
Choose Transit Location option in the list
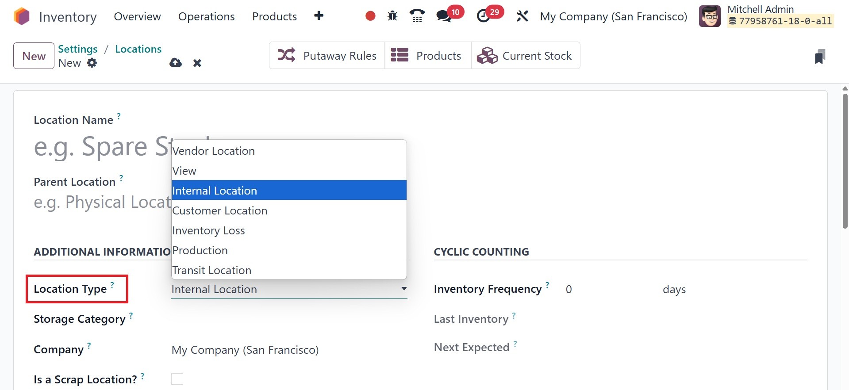(211, 270)
